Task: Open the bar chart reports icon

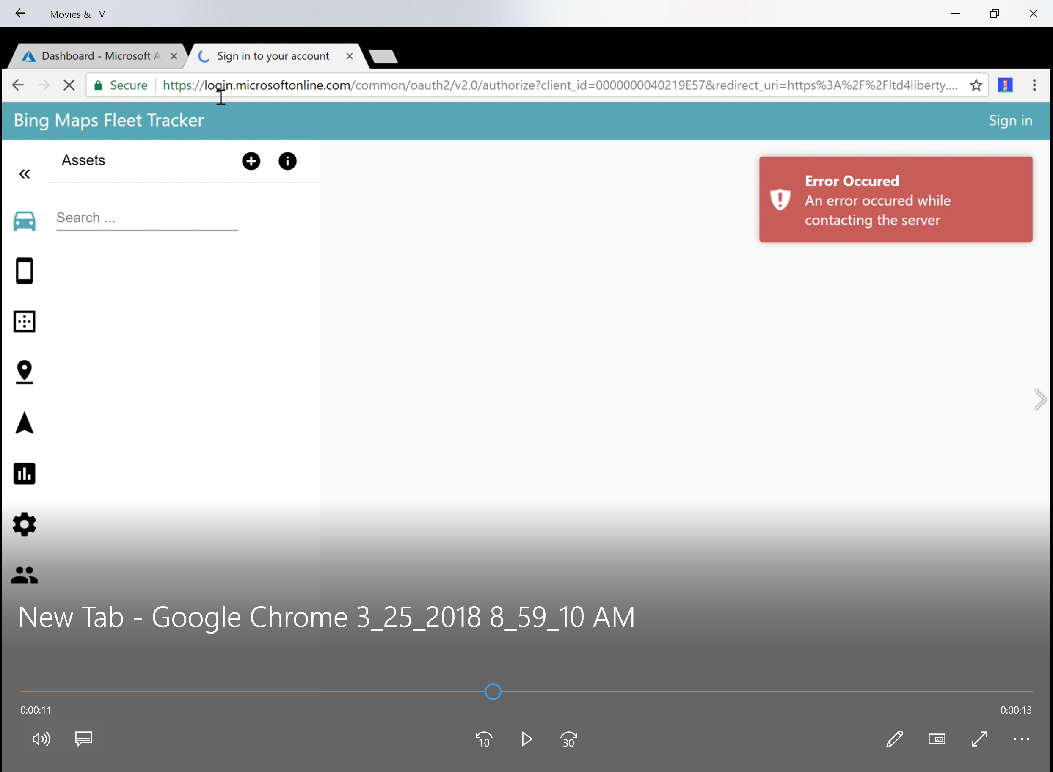Action: click(24, 473)
